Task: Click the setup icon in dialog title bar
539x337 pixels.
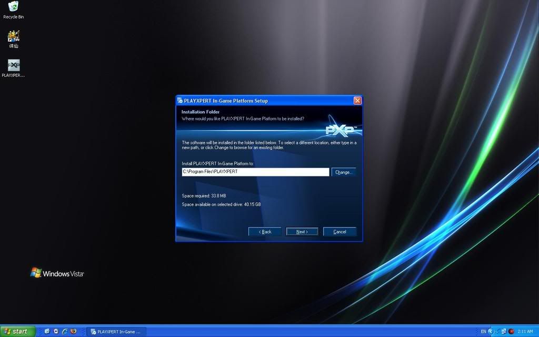Action: click(180, 101)
